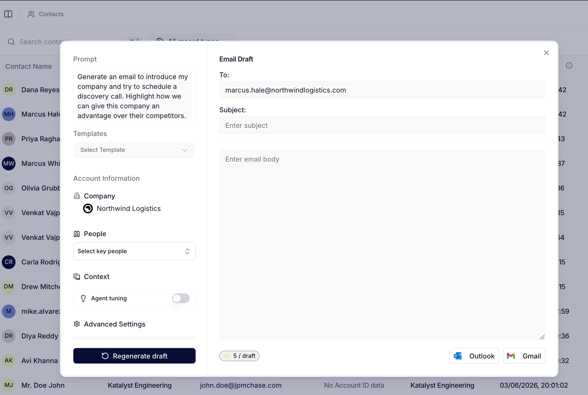
Task: Open the Select key people combo box
Action: click(134, 251)
